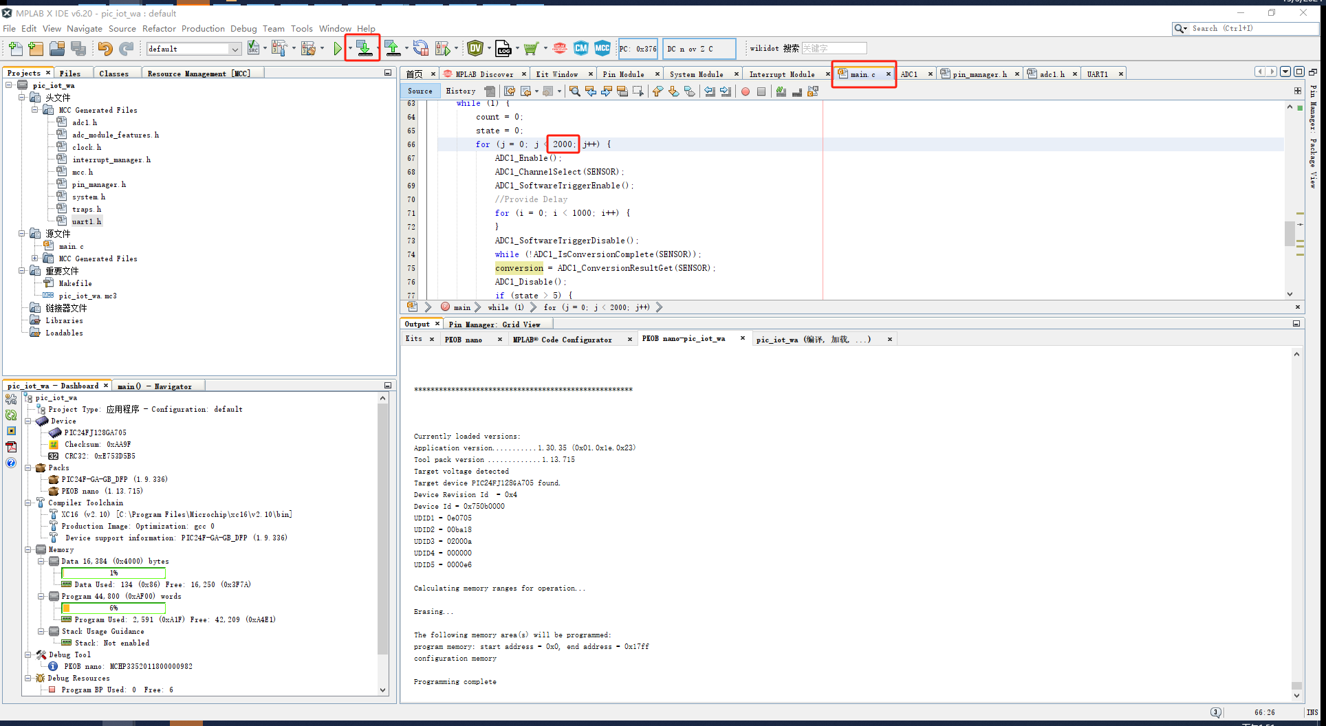
Task: Click the red Start Macro Recording icon
Action: click(x=746, y=91)
